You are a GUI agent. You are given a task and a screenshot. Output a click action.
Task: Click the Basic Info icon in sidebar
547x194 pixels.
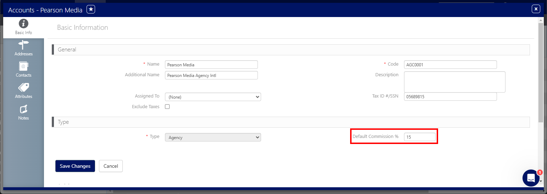(x=23, y=24)
